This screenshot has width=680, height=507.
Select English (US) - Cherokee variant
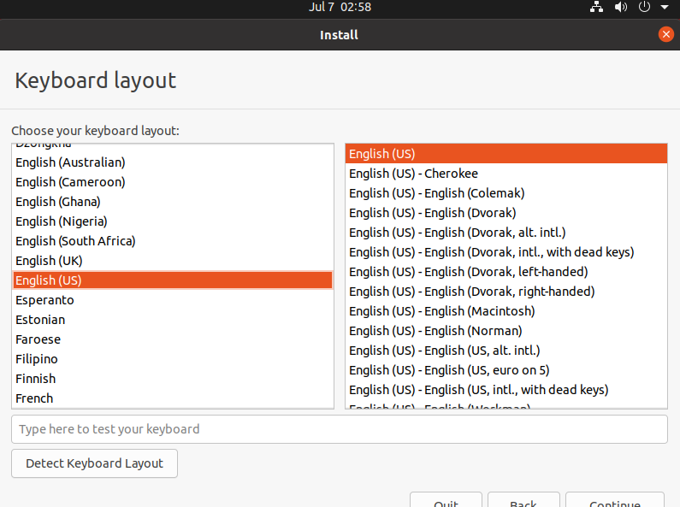coord(413,174)
